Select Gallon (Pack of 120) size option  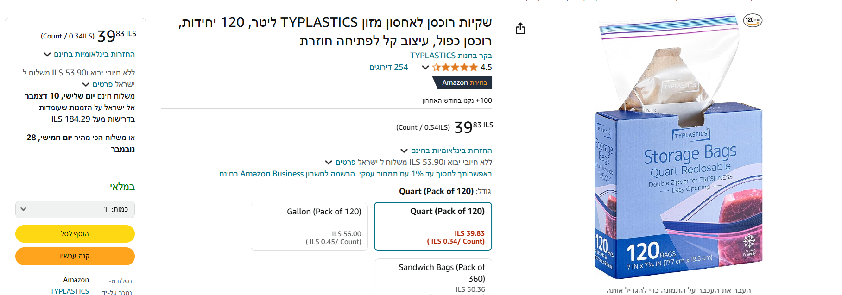[309, 226]
